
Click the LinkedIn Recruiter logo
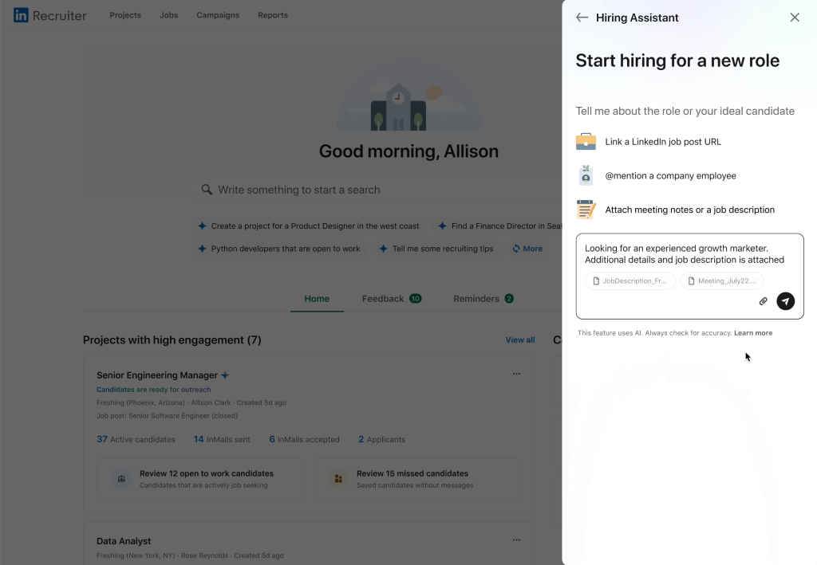click(x=50, y=15)
